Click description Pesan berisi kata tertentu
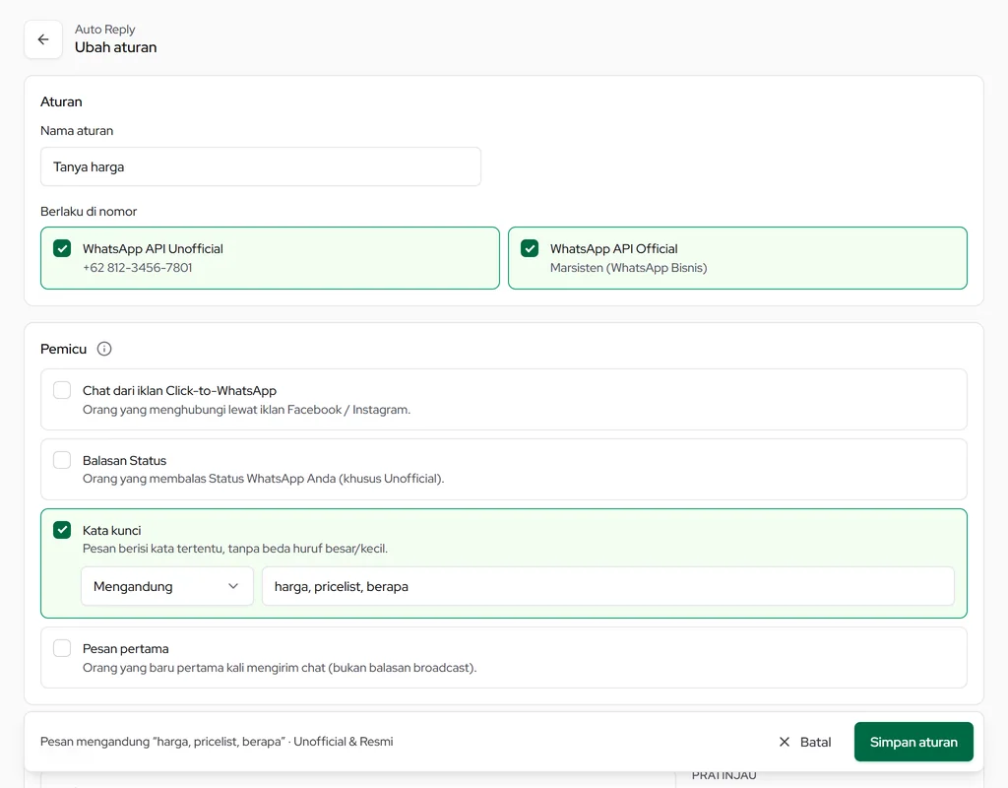 pyautogui.click(x=235, y=549)
